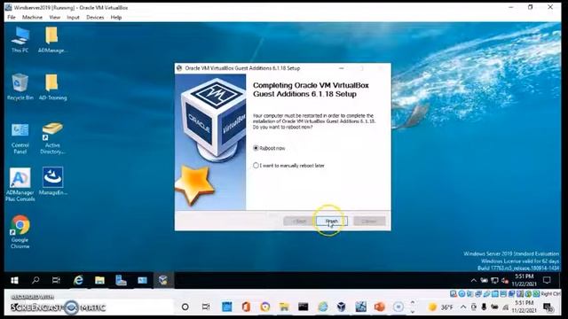The width and height of the screenshot is (568, 319).
Task: Open File Explorer on guest taskbar
Action: pyautogui.click(x=99, y=280)
